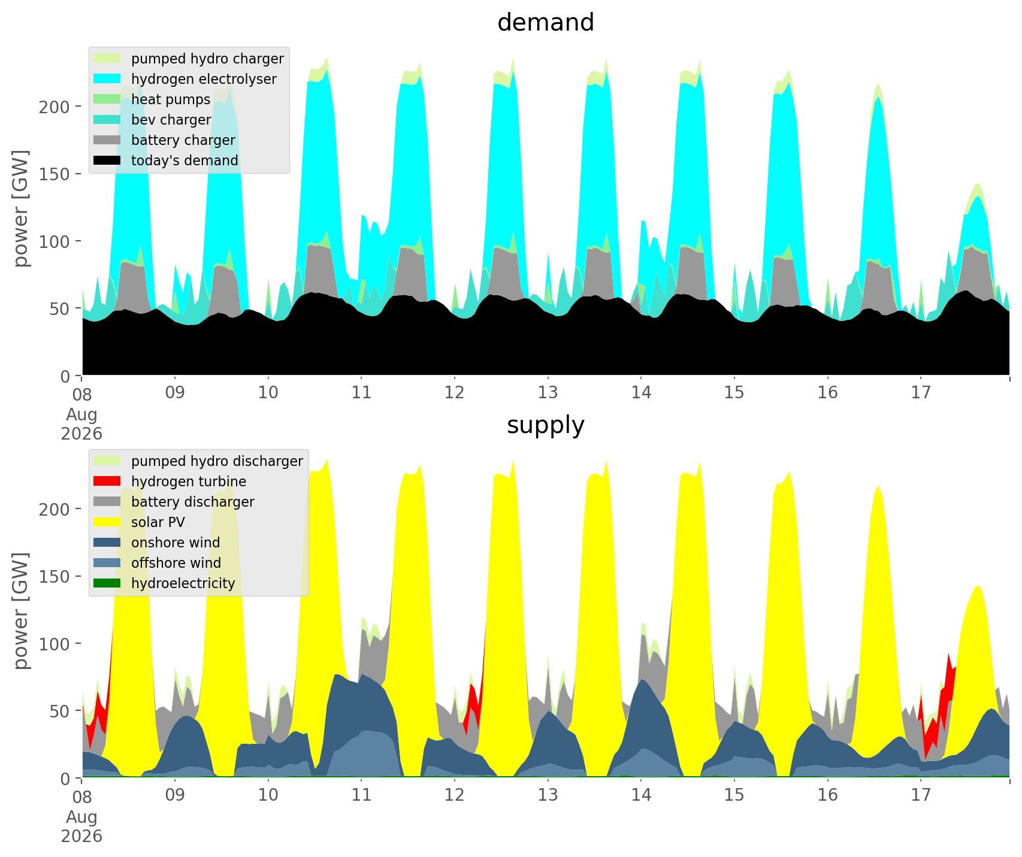Click the "pumped hydro discharger" legend label
The height and width of the screenshot is (857, 1022).
pyautogui.click(x=217, y=462)
